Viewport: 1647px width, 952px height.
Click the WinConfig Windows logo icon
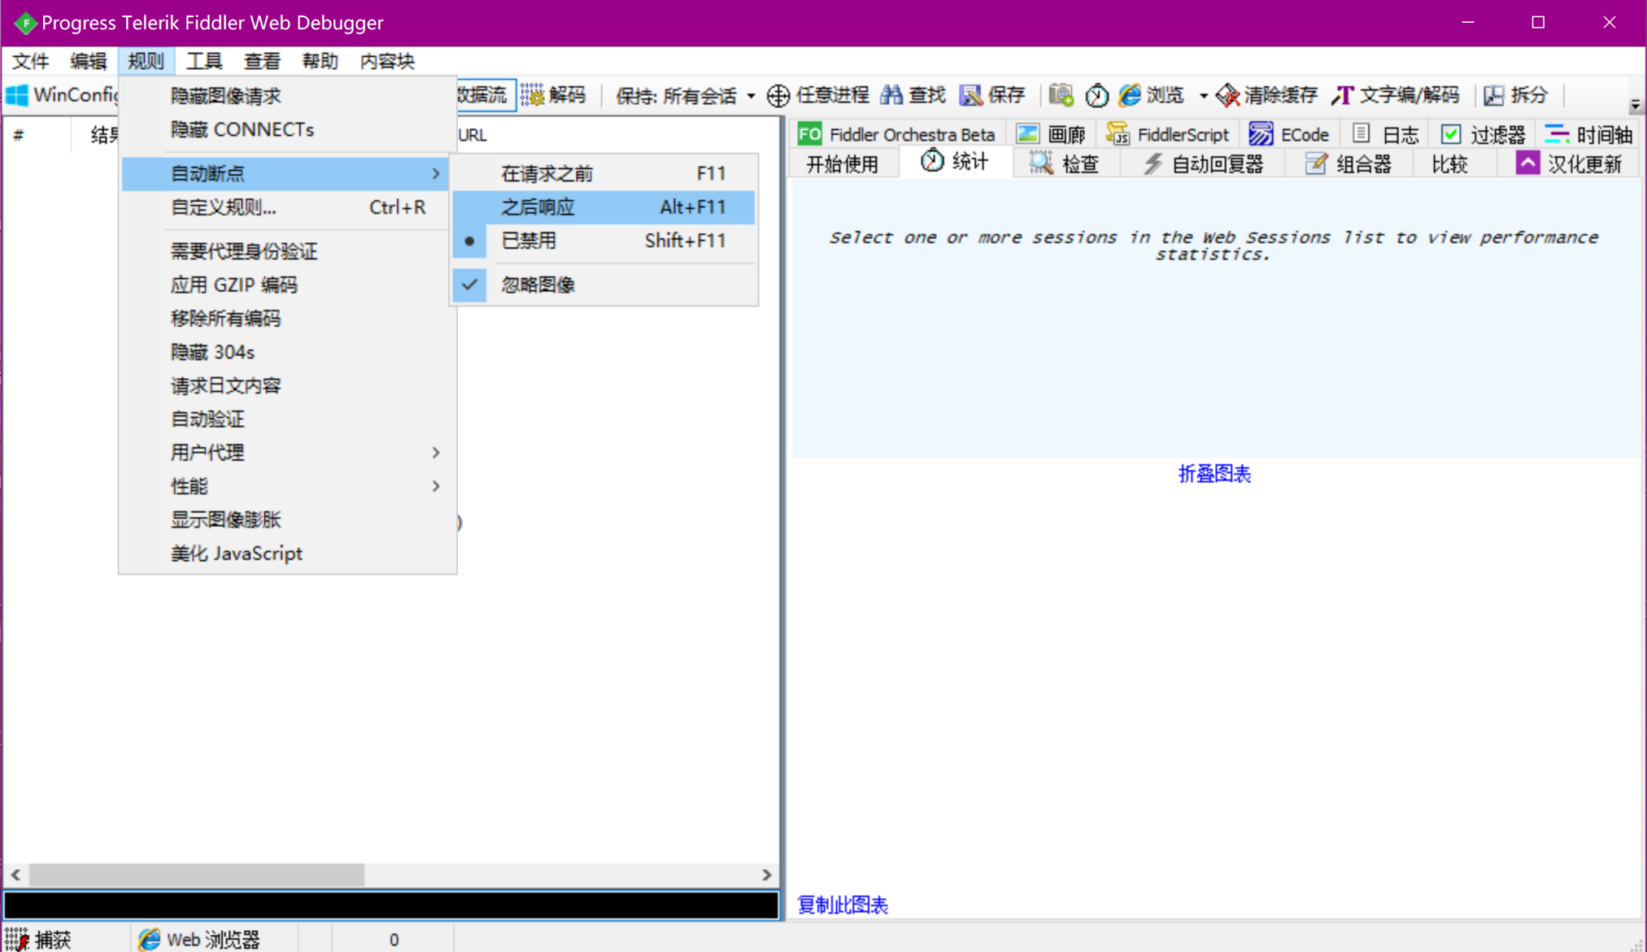click(16, 95)
